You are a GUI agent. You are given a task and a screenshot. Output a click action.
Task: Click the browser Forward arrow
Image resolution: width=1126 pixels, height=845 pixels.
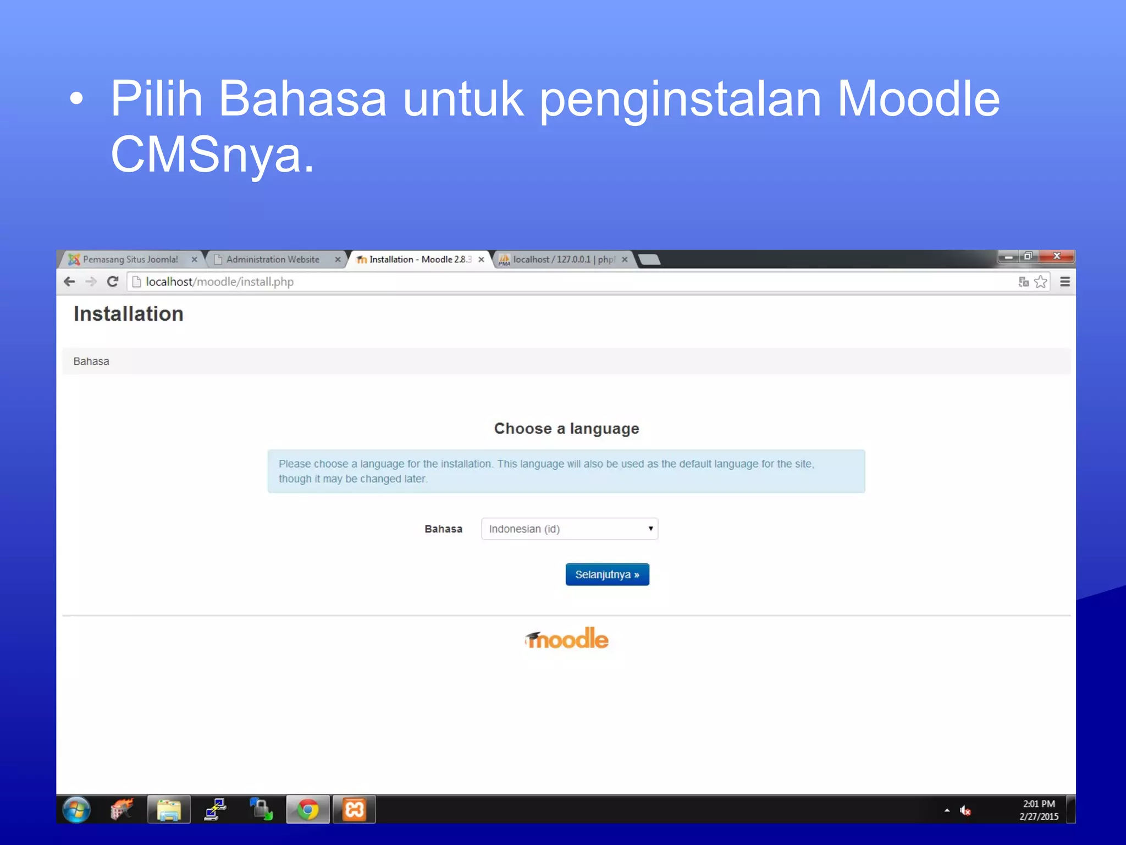click(91, 282)
